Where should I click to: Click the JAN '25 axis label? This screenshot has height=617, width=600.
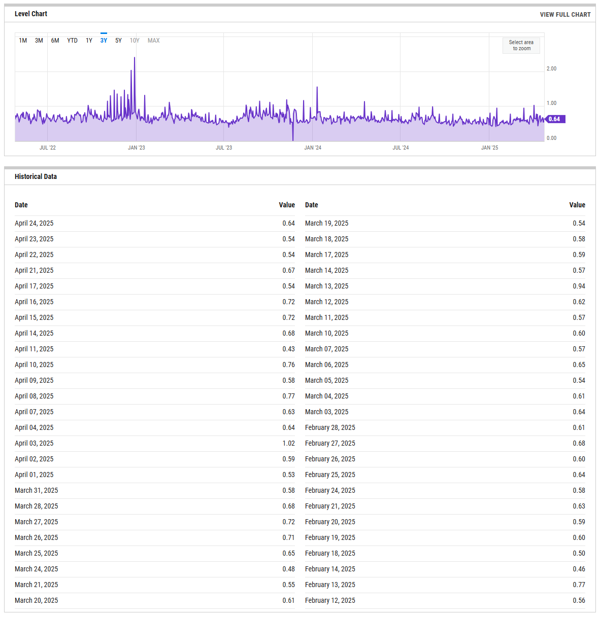click(489, 148)
